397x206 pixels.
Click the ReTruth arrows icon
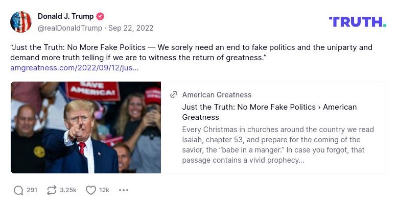pos(51,190)
